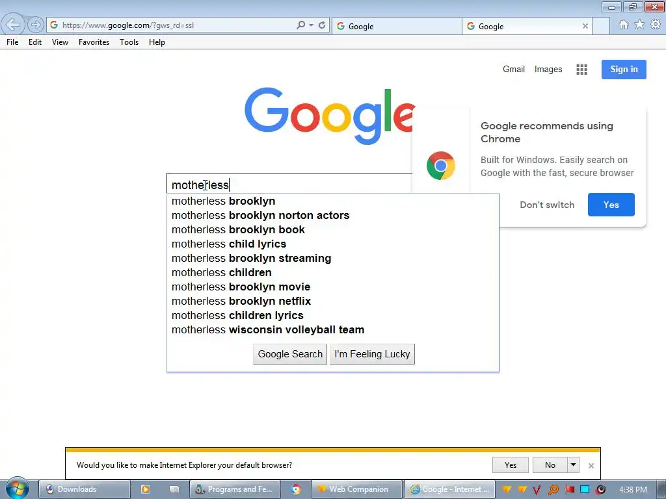This screenshot has height=499, width=666.
Task: Click Don't switch in Chrome promo
Action: click(547, 205)
